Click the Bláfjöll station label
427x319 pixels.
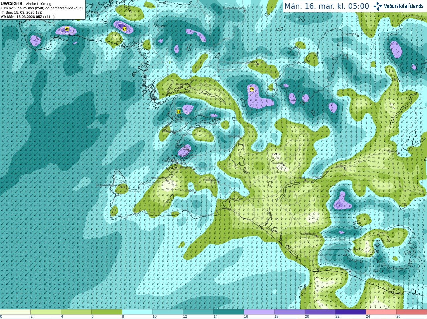point(190,190)
